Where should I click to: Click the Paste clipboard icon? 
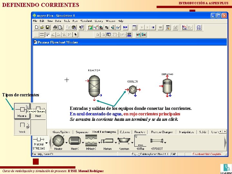(74, 27)
